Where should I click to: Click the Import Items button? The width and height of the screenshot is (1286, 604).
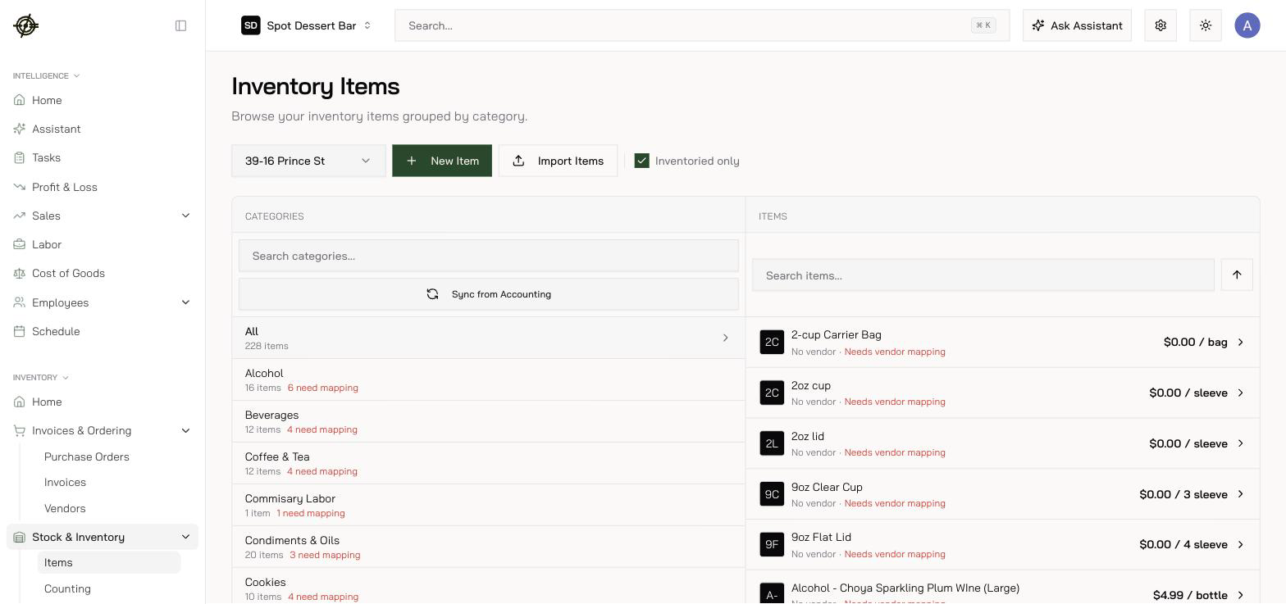tap(558, 161)
